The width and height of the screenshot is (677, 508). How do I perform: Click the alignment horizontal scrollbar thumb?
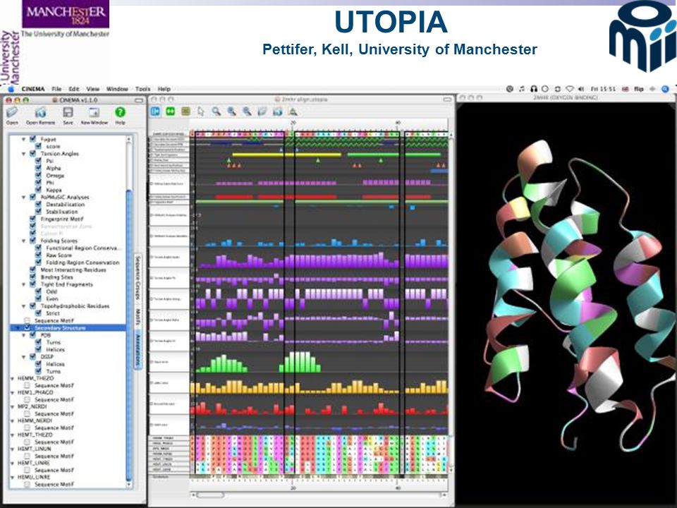click(210, 495)
